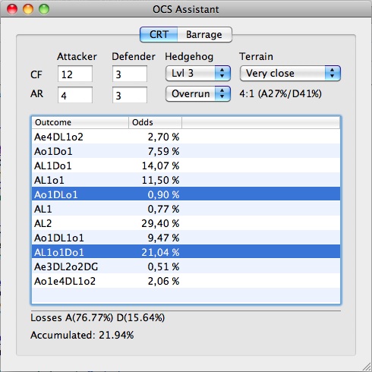Click the Attacker CF input field
Viewport: 372px width, 372px height.
[x=75, y=74]
